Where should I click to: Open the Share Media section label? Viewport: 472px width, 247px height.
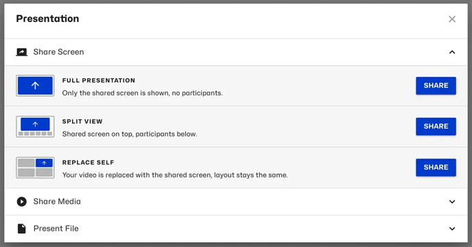point(57,202)
